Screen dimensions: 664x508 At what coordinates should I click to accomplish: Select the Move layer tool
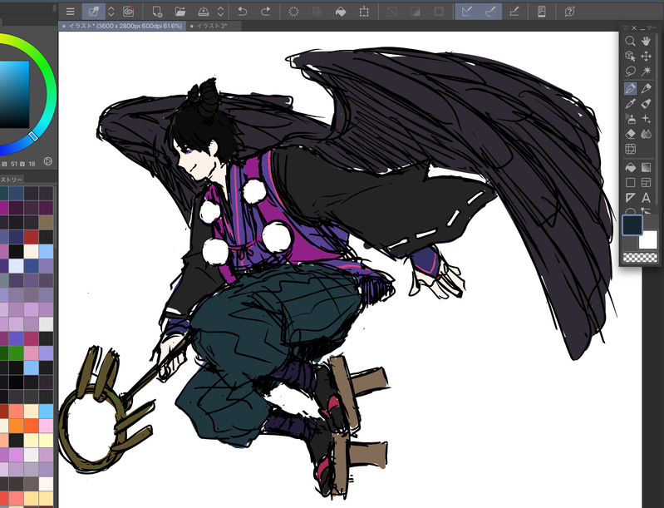pyautogui.click(x=646, y=56)
